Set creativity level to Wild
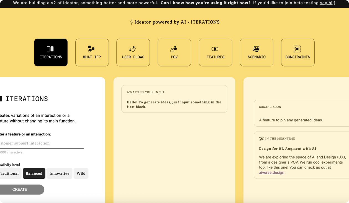Viewport: 349px width, 203px height. [x=81, y=173]
